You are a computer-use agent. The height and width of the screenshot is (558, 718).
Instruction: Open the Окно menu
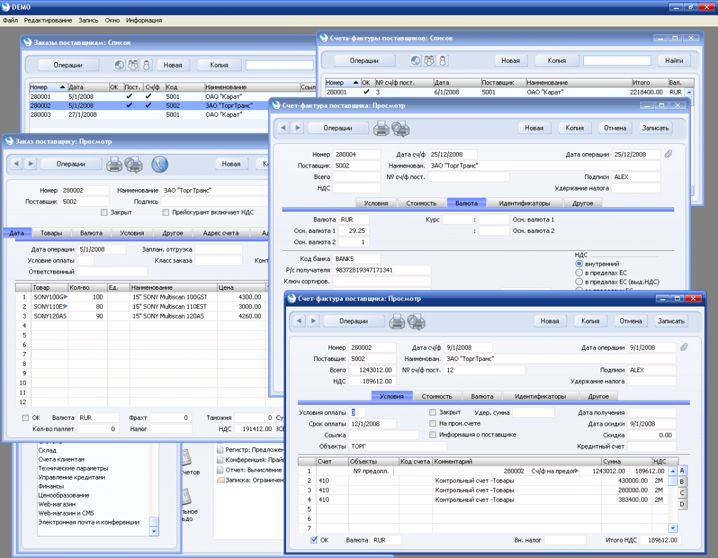pos(112,20)
